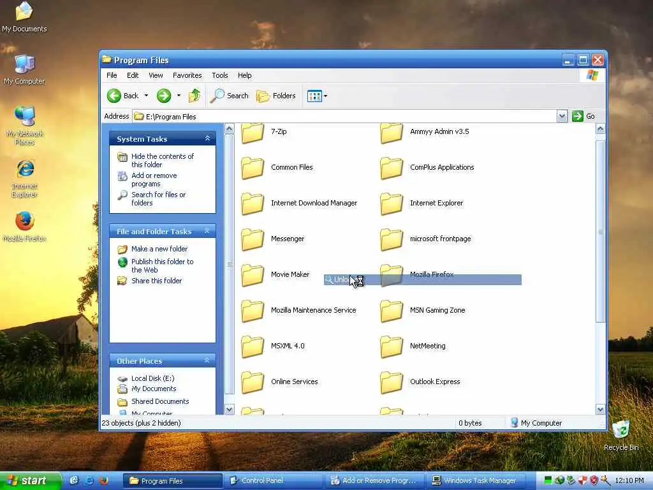Expand the Address bar dropdown
The width and height of the screenshot is (653, 490).
(x=562, y=116)
